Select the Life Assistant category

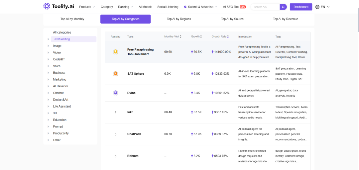pyautogui.click(x=62, y=106)
